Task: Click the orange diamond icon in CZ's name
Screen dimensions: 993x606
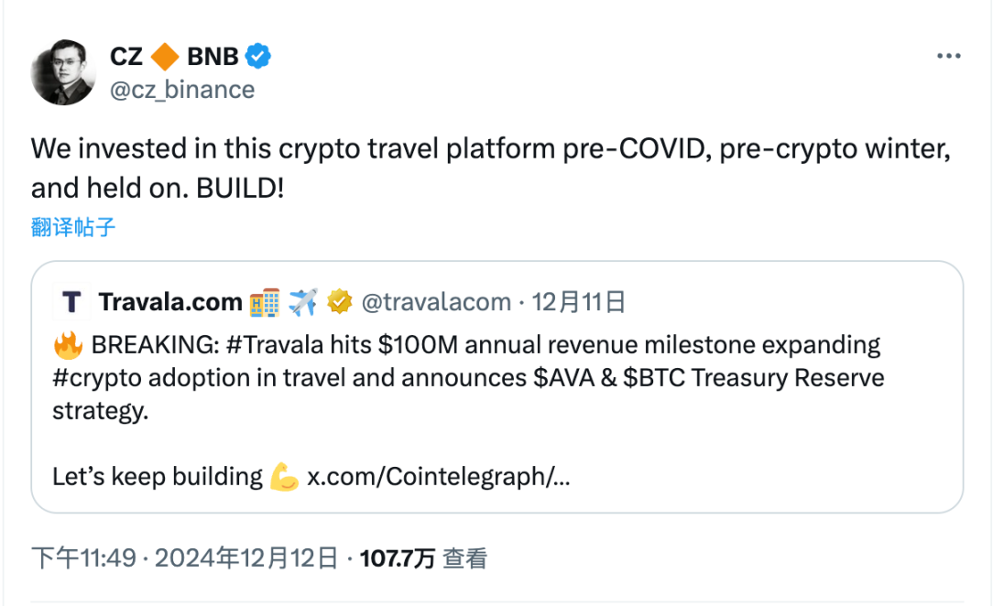Action: 165,57
